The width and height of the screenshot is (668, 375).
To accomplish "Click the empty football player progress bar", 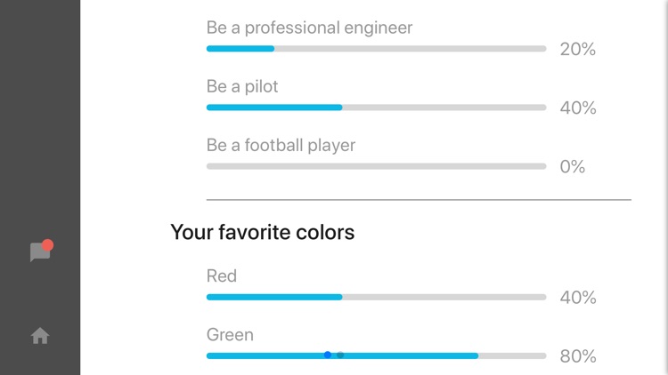I will tap(376, 166).
